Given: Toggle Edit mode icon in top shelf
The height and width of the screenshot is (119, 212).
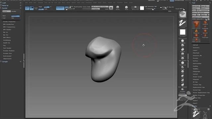Looking at the screenshot, I should click(27, 8).
